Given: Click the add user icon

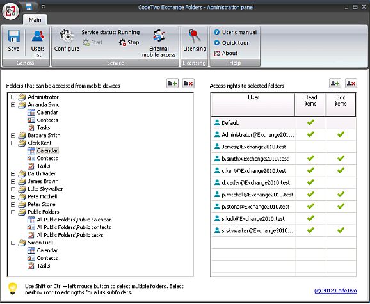Looking at the screenshot, I should click(335, 83).
